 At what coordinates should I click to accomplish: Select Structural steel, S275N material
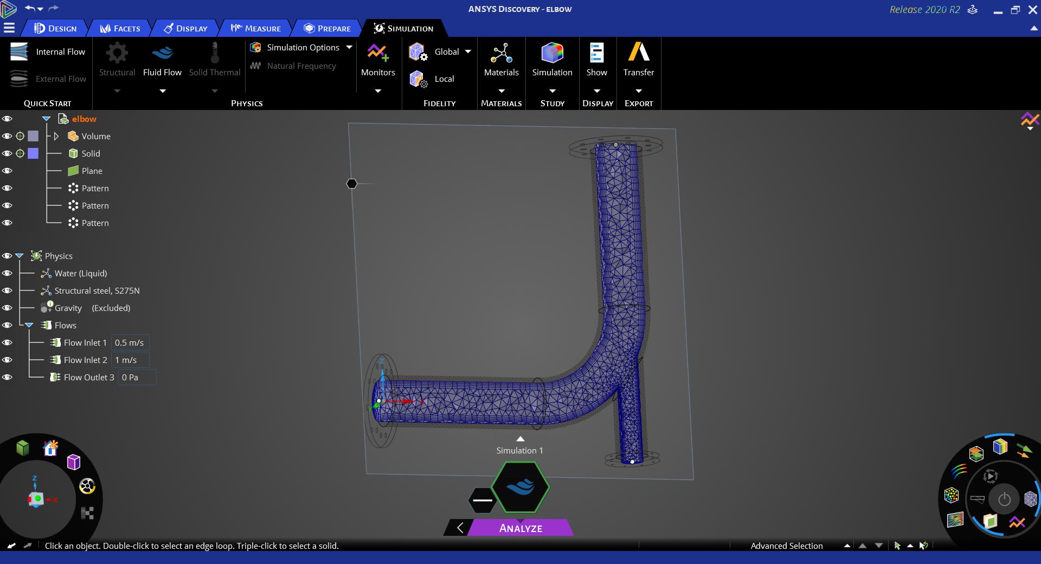(x=97, y=291)
